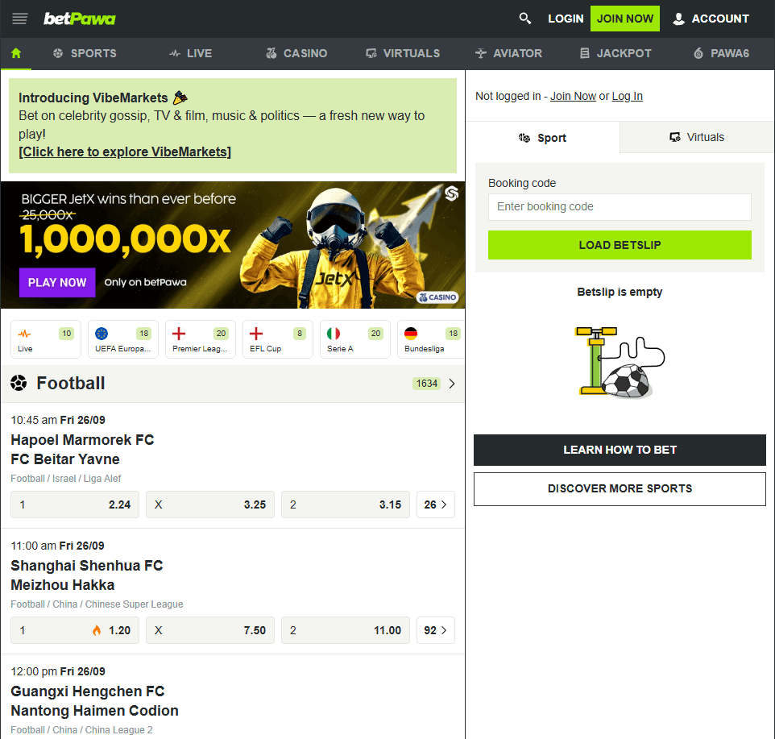
Task: Click the JOIN NOW button
Action: 624,19
